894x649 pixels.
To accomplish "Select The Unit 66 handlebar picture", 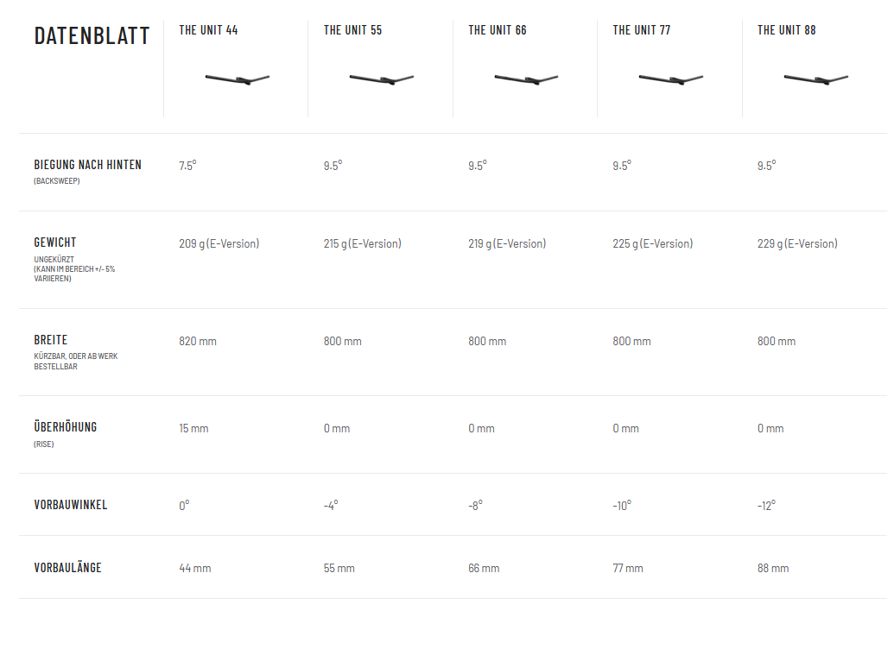I will [x=527, y=80].
